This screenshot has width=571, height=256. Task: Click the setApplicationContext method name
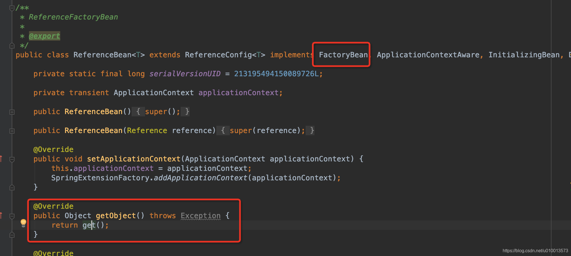[x=134, y=159]
